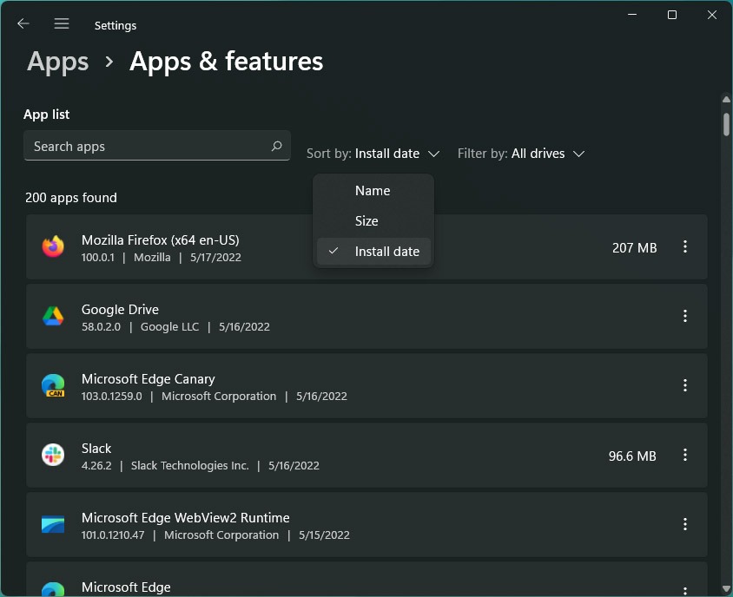Screen dimensions: 733x597
Task: Click the Microsoft Edge Canary icon
Action: click(53, 386)
